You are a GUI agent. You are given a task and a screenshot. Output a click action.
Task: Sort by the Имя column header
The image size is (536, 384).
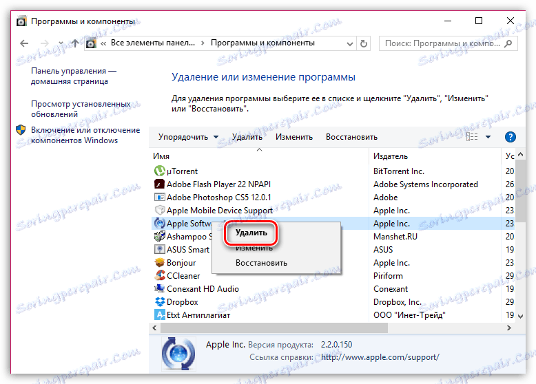(161, 156)
